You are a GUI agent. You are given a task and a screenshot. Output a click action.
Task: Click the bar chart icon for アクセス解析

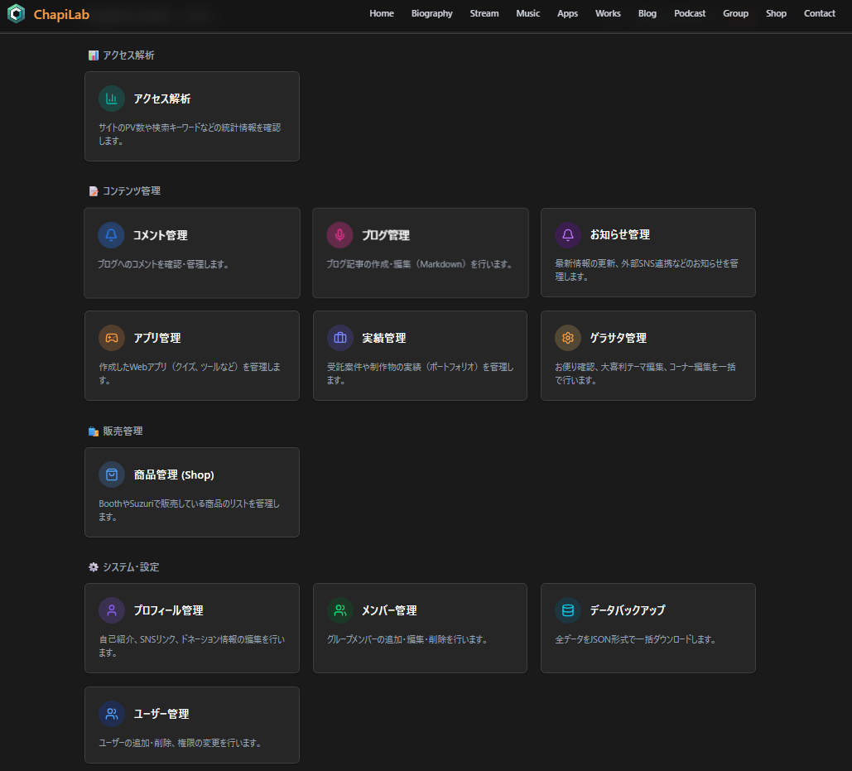pyautogui.click(x=112, y=99)
